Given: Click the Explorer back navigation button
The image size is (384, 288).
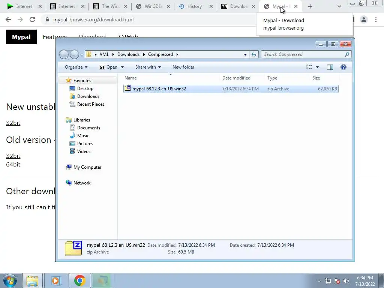Looking at the screenshot, I should [x=64, y=54].
